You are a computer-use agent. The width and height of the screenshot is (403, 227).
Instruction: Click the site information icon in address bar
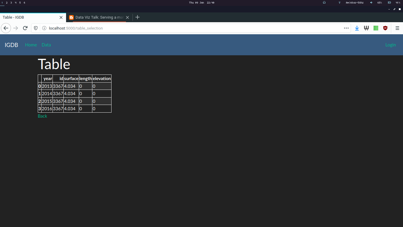[44, 28]
